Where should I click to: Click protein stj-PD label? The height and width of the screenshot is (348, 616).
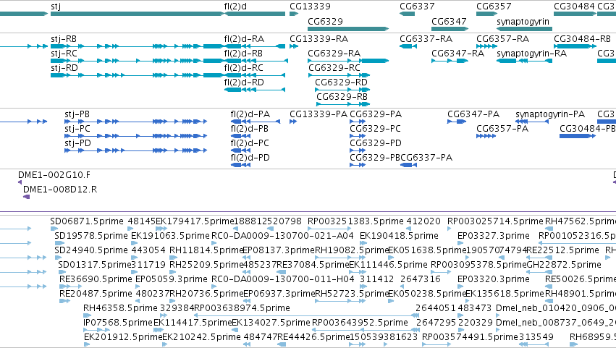pos(77,143)
